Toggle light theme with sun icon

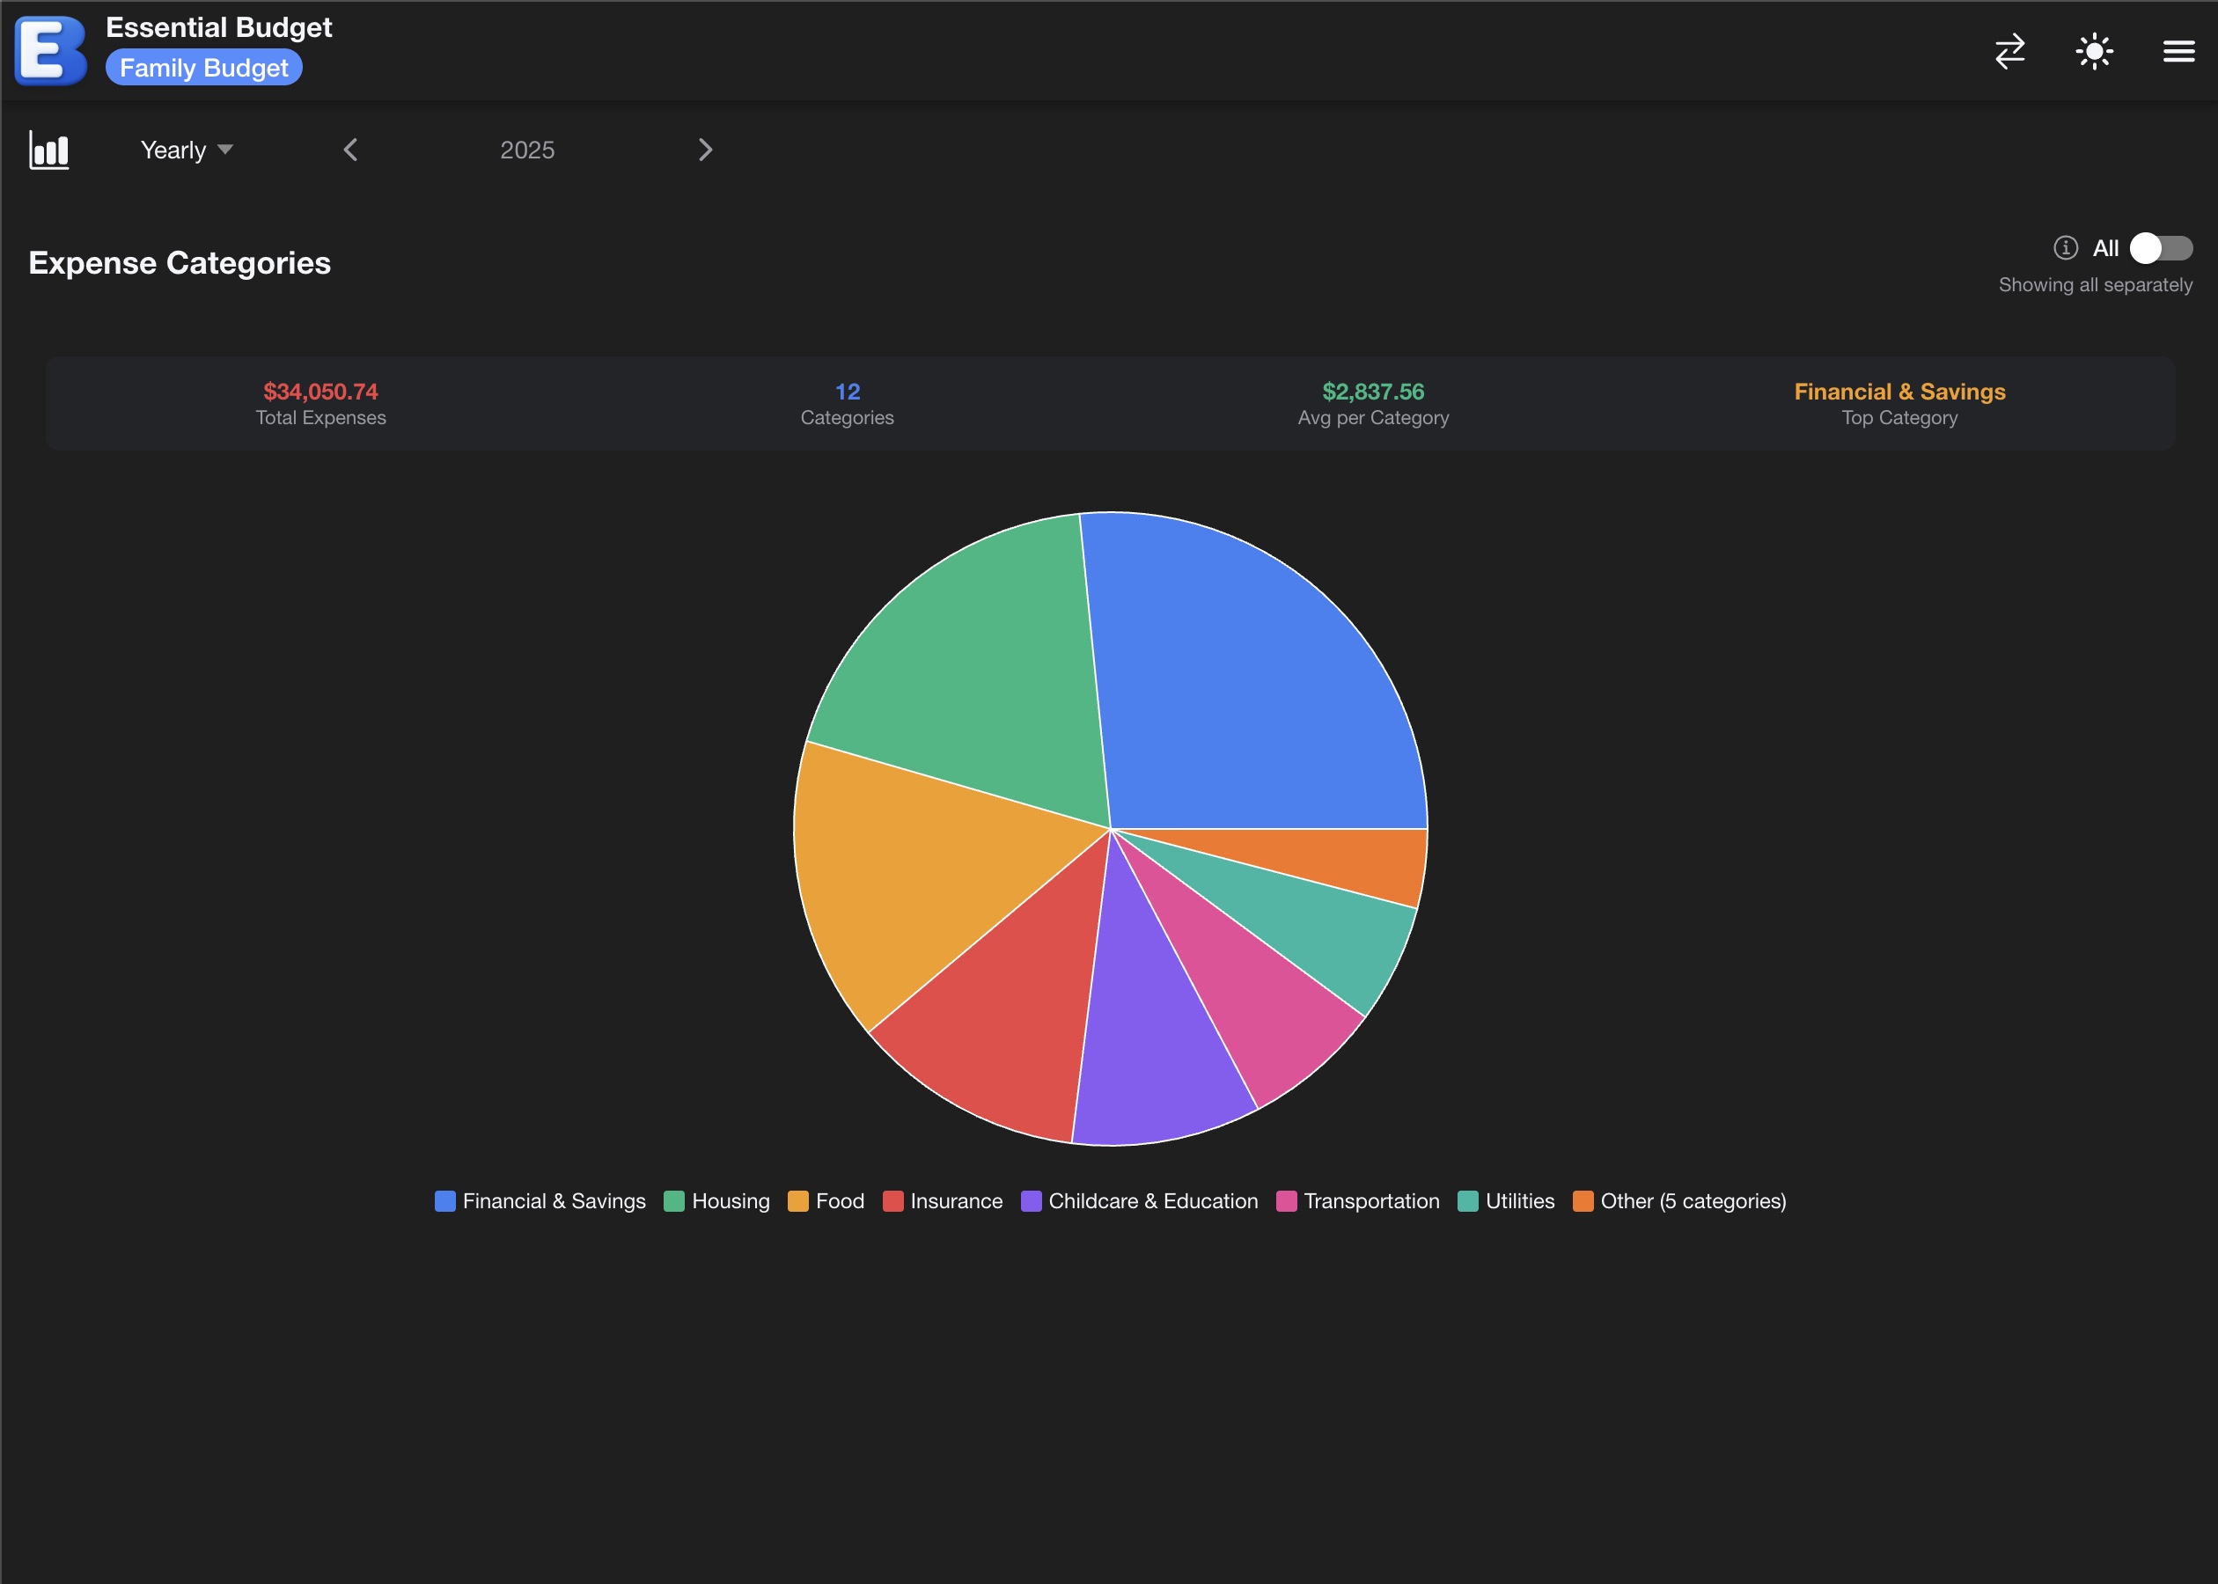2094,51
